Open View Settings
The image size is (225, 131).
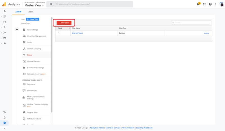pyautogui.click(x=32, y=30)
